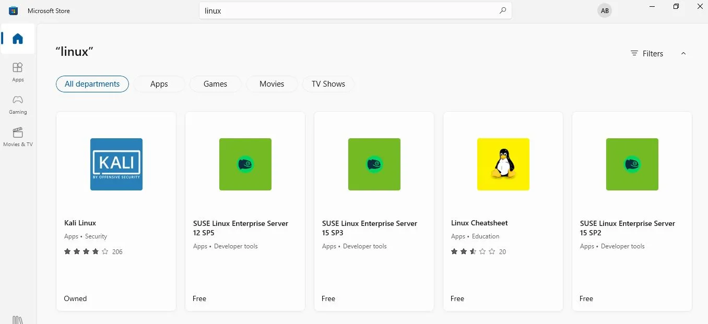Open the Filters menu
The image size is (708, 324).
pyautogui.click(x=646, y=54)
